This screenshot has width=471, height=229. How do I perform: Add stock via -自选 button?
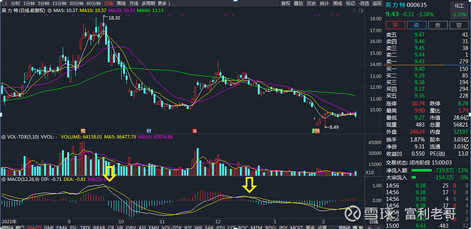364,4
